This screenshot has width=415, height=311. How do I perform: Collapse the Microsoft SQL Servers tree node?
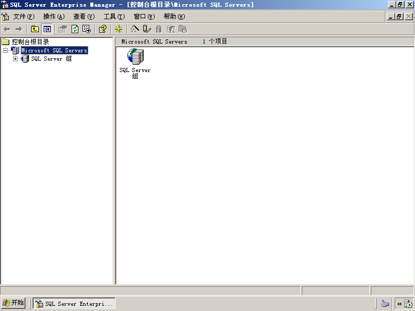(x=5, y=50)
